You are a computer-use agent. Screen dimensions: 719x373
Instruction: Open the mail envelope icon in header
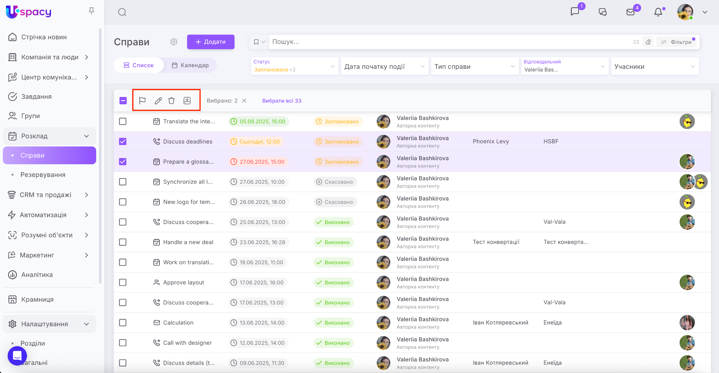coord(631,12)
